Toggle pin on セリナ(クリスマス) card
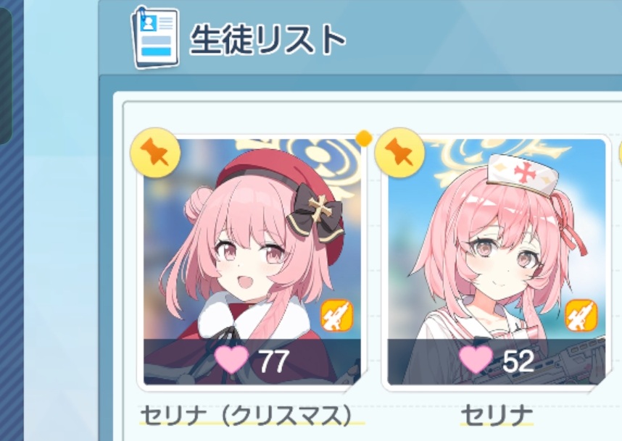Image resolution: width=622 pixels, height=441 pixels. tap(155, 152)
